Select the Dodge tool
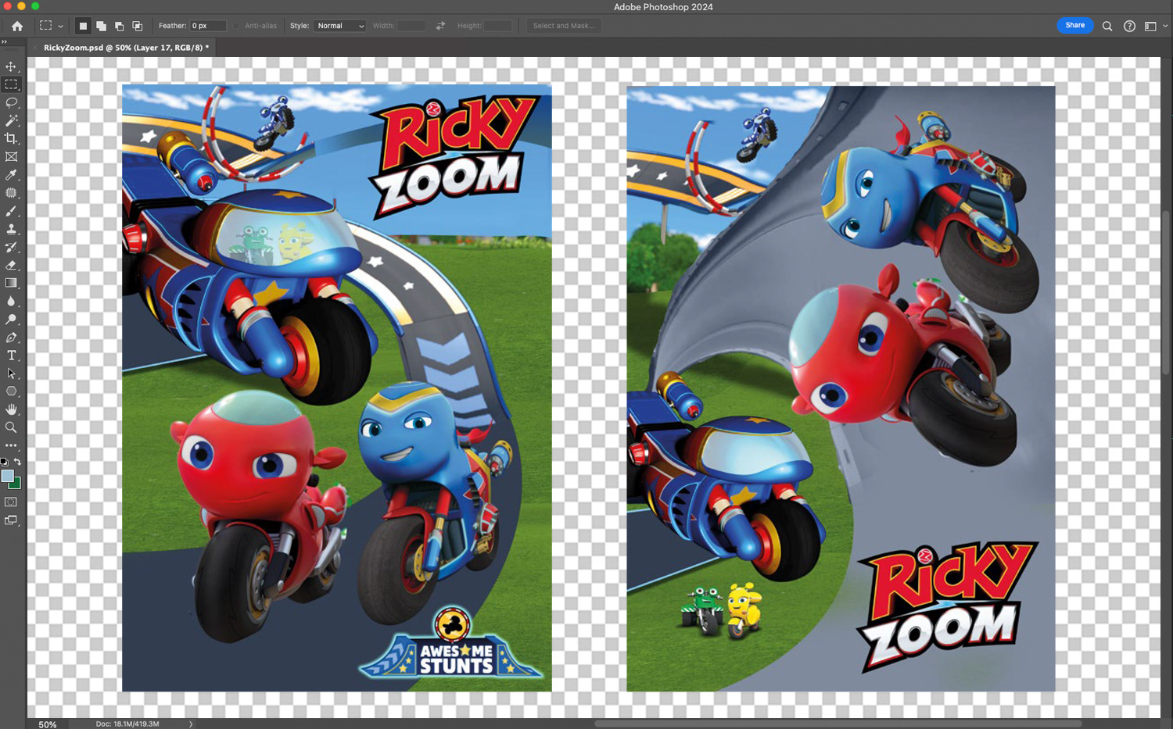This screenshot has width=1173, height=729. 11,319
